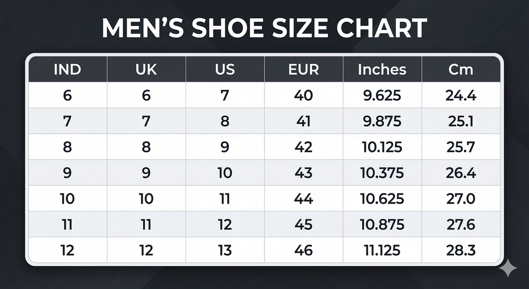
Task: Select the 25.1 cm value
Action: tap(461, 121)
